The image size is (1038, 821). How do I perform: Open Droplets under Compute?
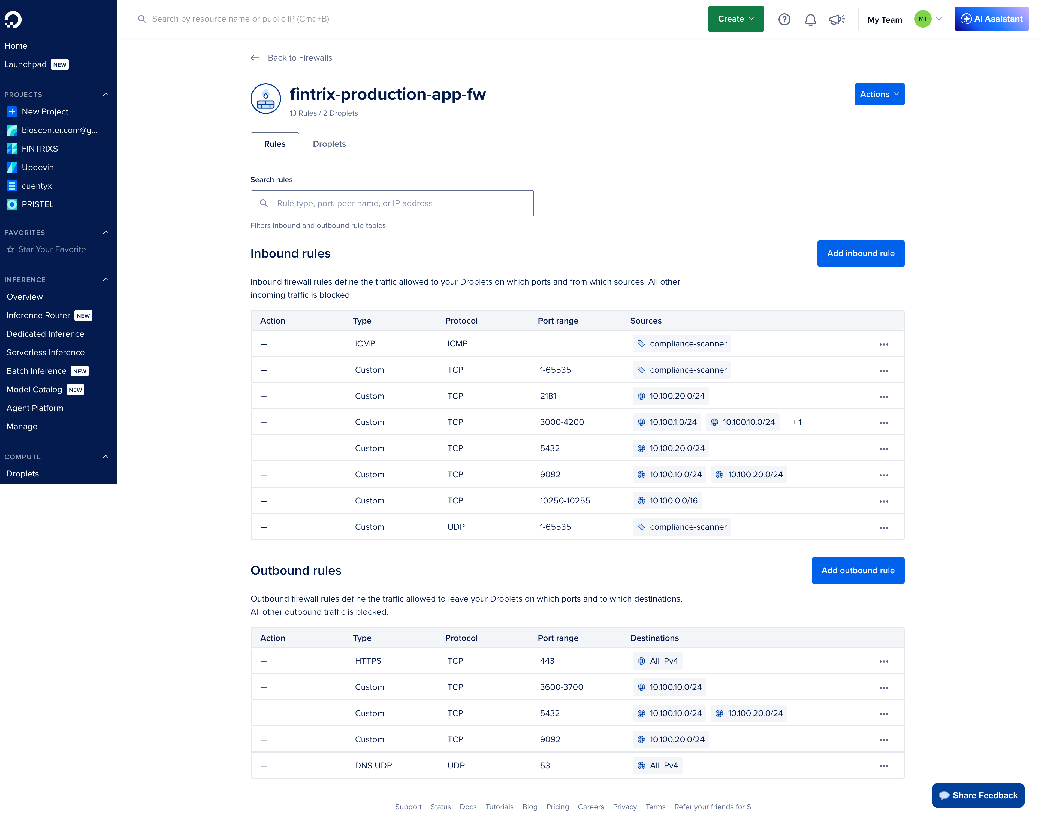tap(23, 473)
